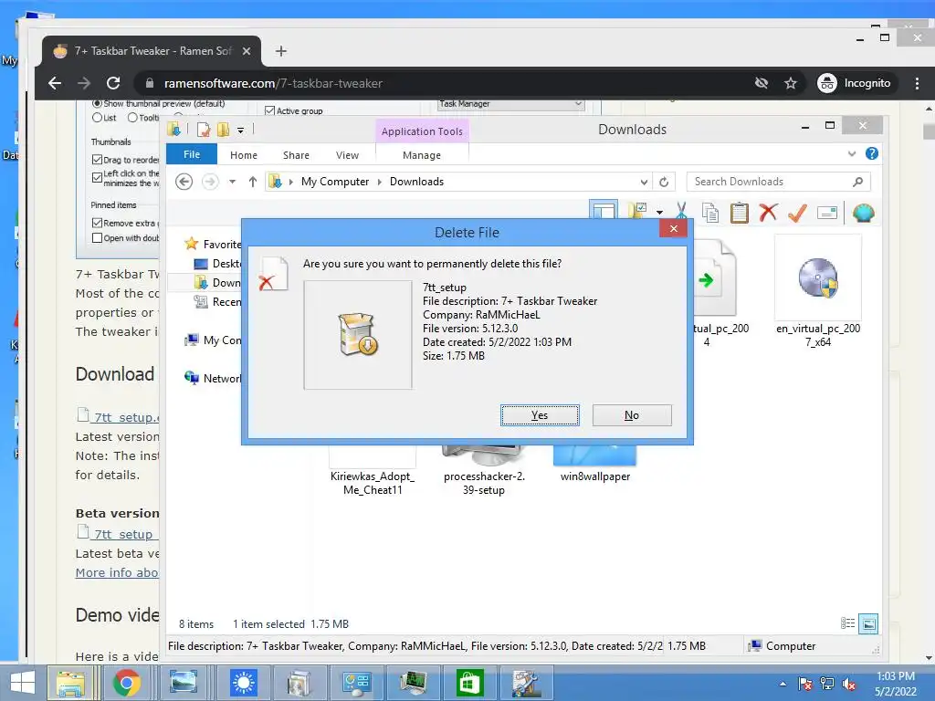
Task: Click the orange checkmark Properties toolbar icon
Action: [797, 212]
